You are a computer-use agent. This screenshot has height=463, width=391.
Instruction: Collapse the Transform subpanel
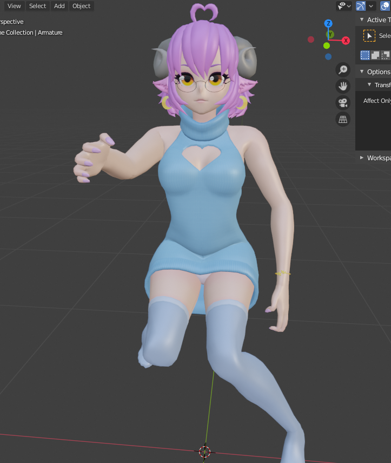tap(369, 84)
